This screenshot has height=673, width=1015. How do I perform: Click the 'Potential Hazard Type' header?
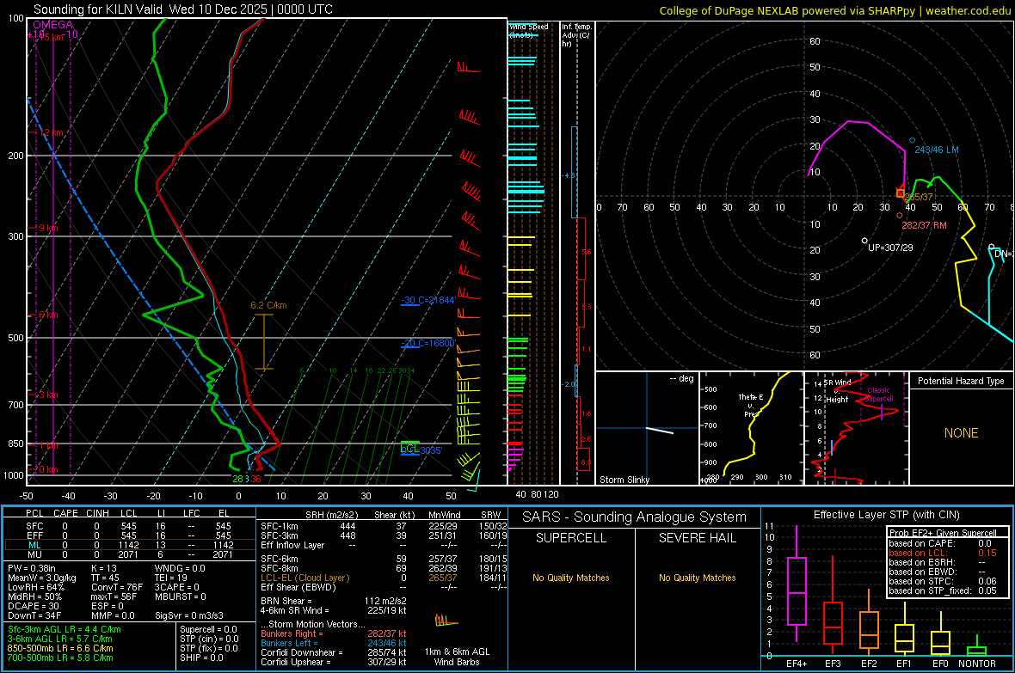click(961, 381)
